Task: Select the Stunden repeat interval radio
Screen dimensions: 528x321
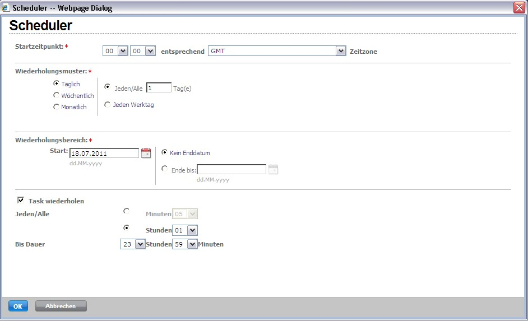Action: coord(126,228)
